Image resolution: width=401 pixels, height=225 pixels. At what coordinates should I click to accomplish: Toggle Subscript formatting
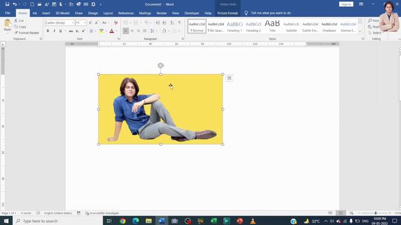[77, 31]
